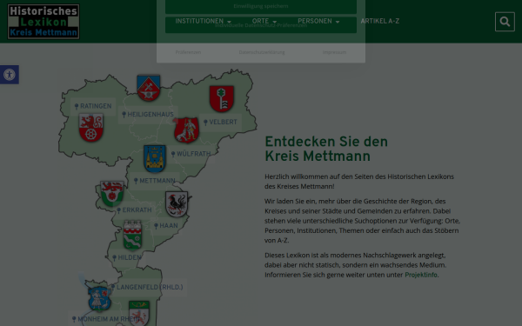
Task: Click the Entdecken Sie den Kreis Mettmann heading
Action: (326, 149)
